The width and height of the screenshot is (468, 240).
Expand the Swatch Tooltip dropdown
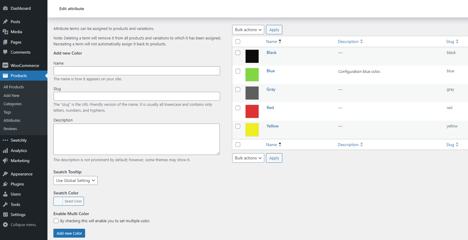pos(75,180)
